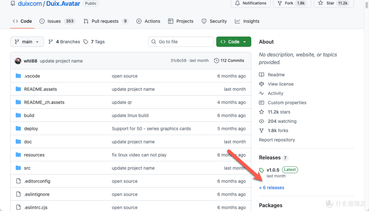Click the whl88 author avatar
This screenshot has height=211, width=369.
click(x=18, y=61)
